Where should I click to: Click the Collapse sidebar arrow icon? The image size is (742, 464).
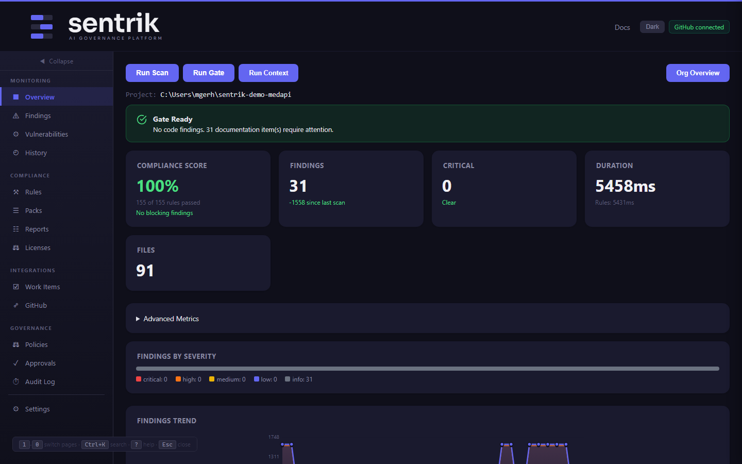(42, 61)
